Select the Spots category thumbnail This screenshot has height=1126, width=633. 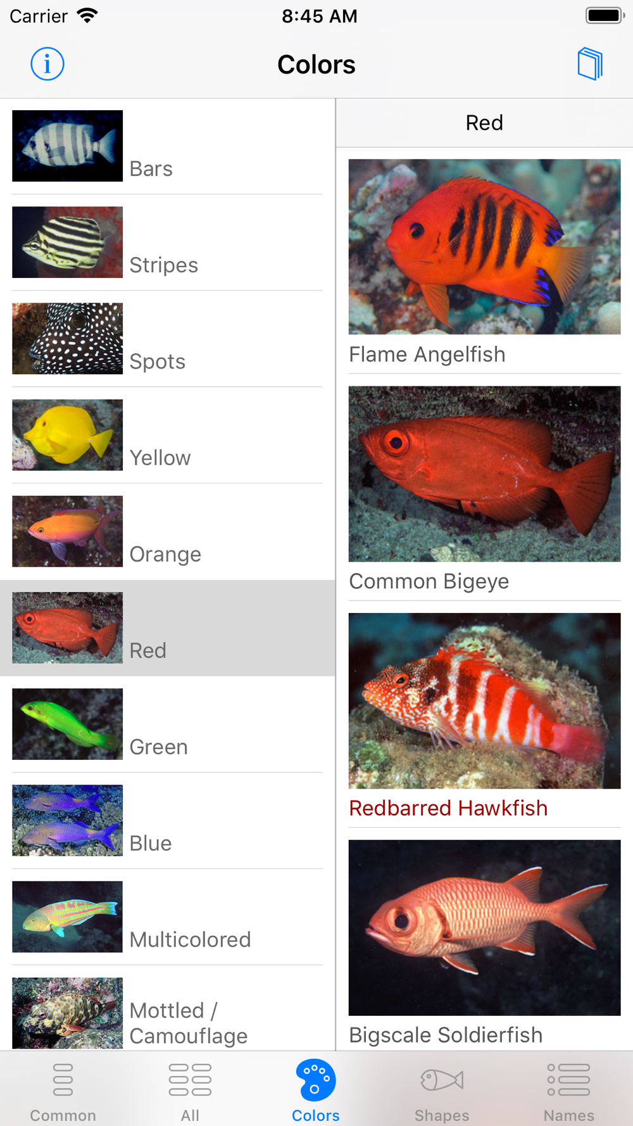(x=67, y=339)
